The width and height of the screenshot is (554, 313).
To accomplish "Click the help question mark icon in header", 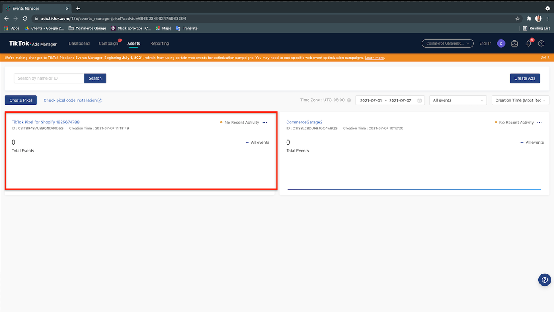I will pyautogui.click(x=541, y=44).
